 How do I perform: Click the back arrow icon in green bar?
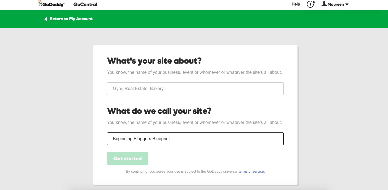pyautogui.click(x=46, y=19)
